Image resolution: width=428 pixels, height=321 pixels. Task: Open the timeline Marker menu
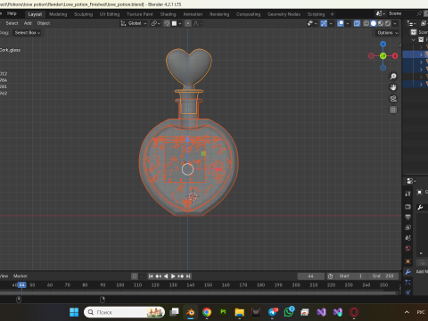[x=21, y=276]
